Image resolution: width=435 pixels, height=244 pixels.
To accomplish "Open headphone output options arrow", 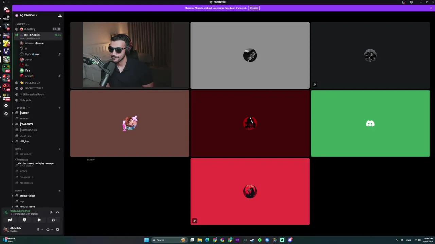I will pos(52,229).
